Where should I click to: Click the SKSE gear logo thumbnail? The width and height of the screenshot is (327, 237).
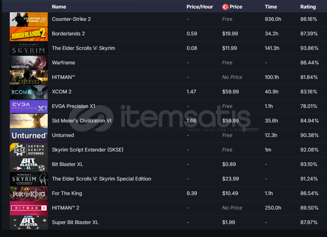click(29, 150)
